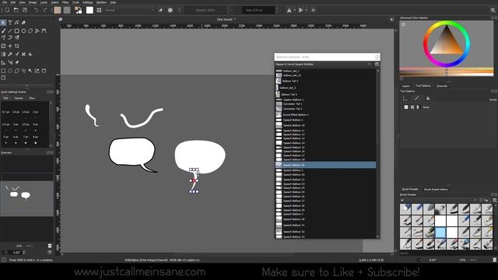The height and width of the screenshot is (280, 498).
Task: Select the Crop tool
Action: [17, 46]
